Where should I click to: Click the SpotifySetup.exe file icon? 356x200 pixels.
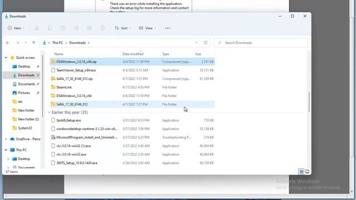tap(53, 121)
